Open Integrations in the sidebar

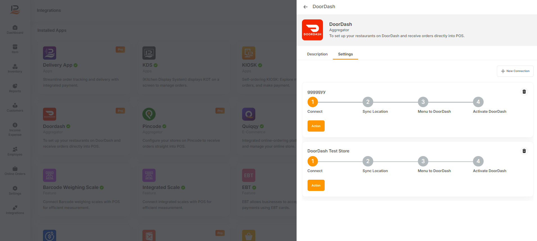pos(15,210)
